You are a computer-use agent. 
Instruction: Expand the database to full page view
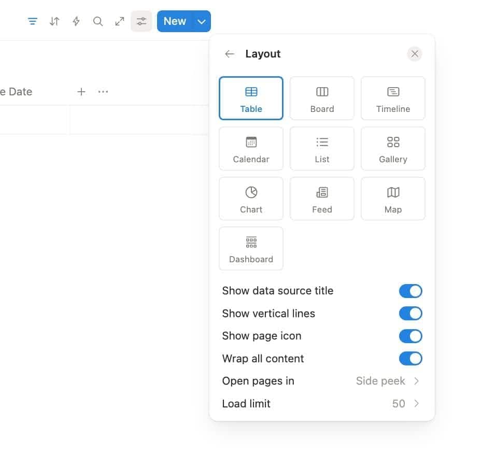119,21
